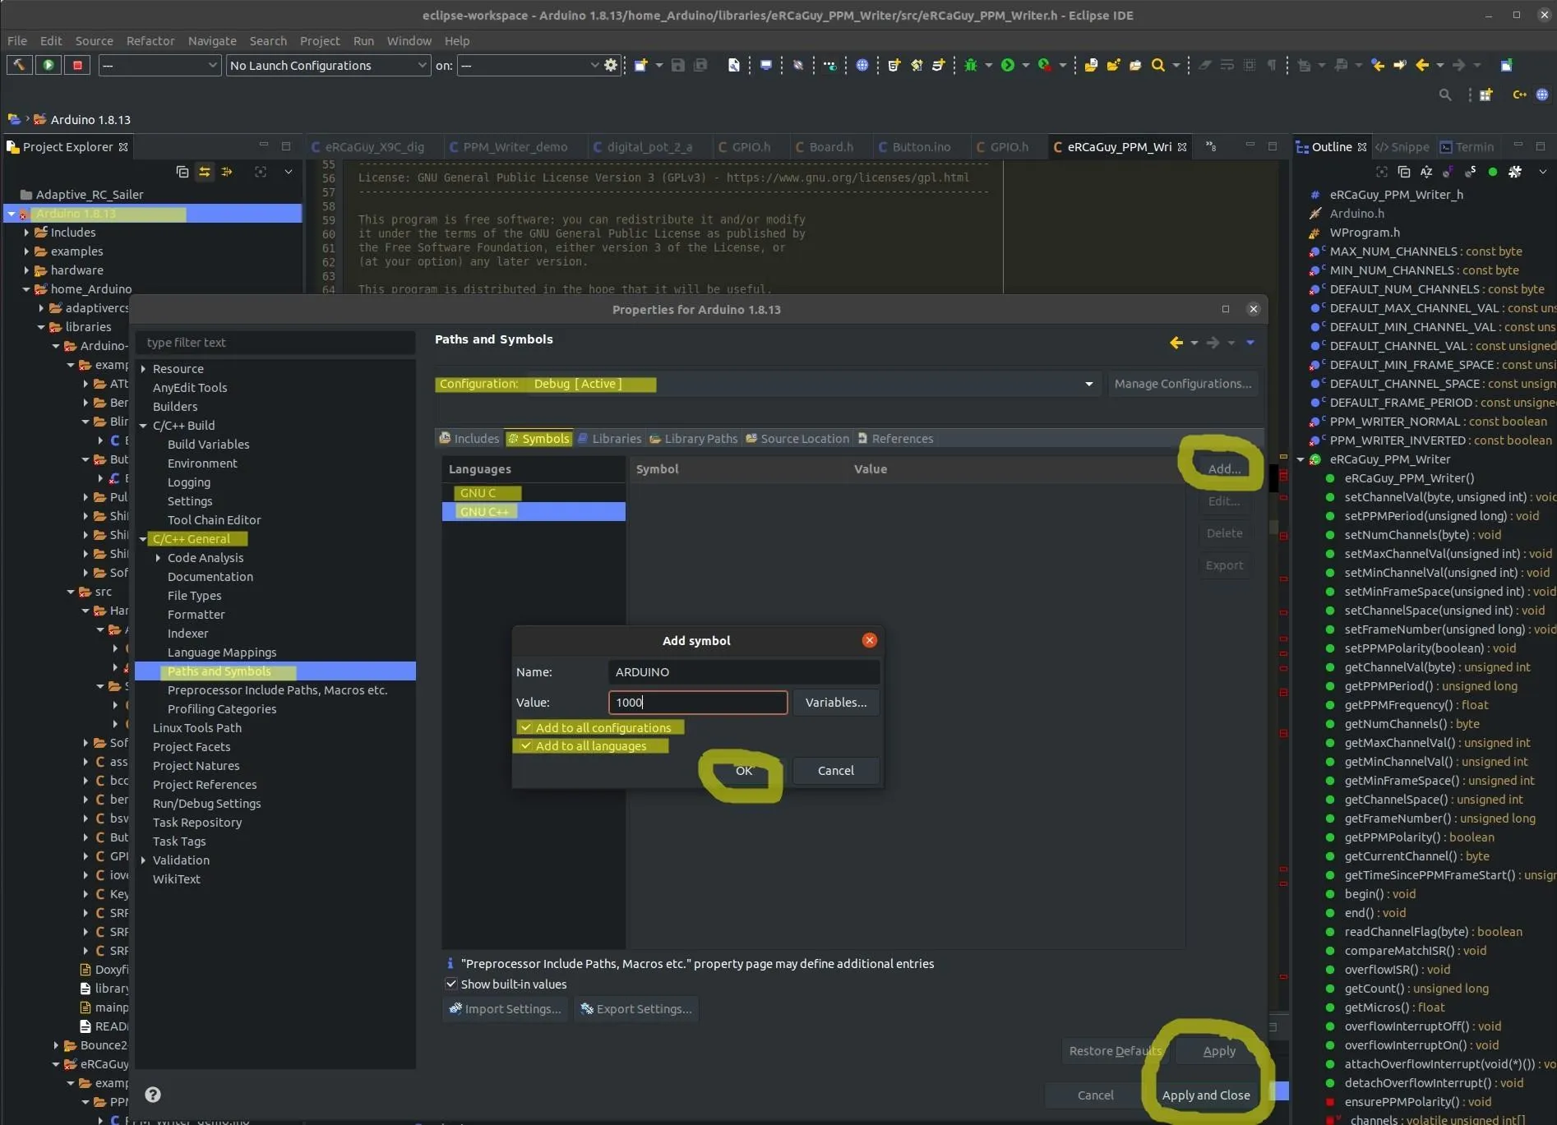The image size is (1557, 1125).
Task: Click the Manage Configurations... button
Action: pos(1183,384)
